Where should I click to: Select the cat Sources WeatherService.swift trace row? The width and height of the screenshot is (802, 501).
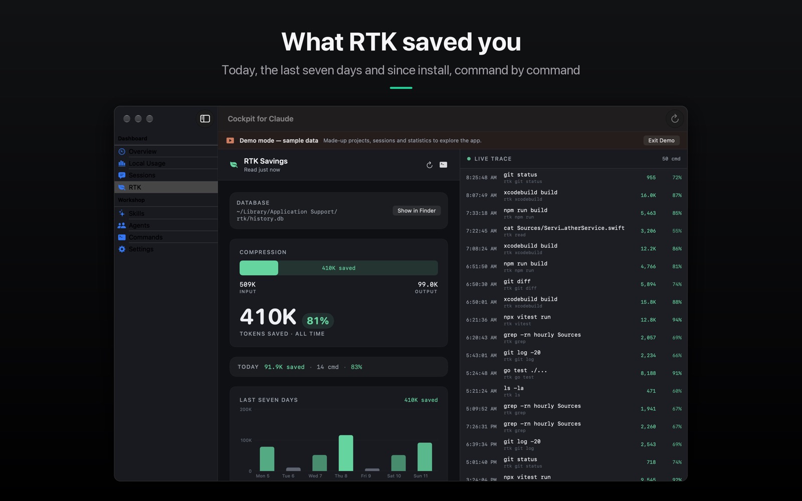[x=573, y=231]
